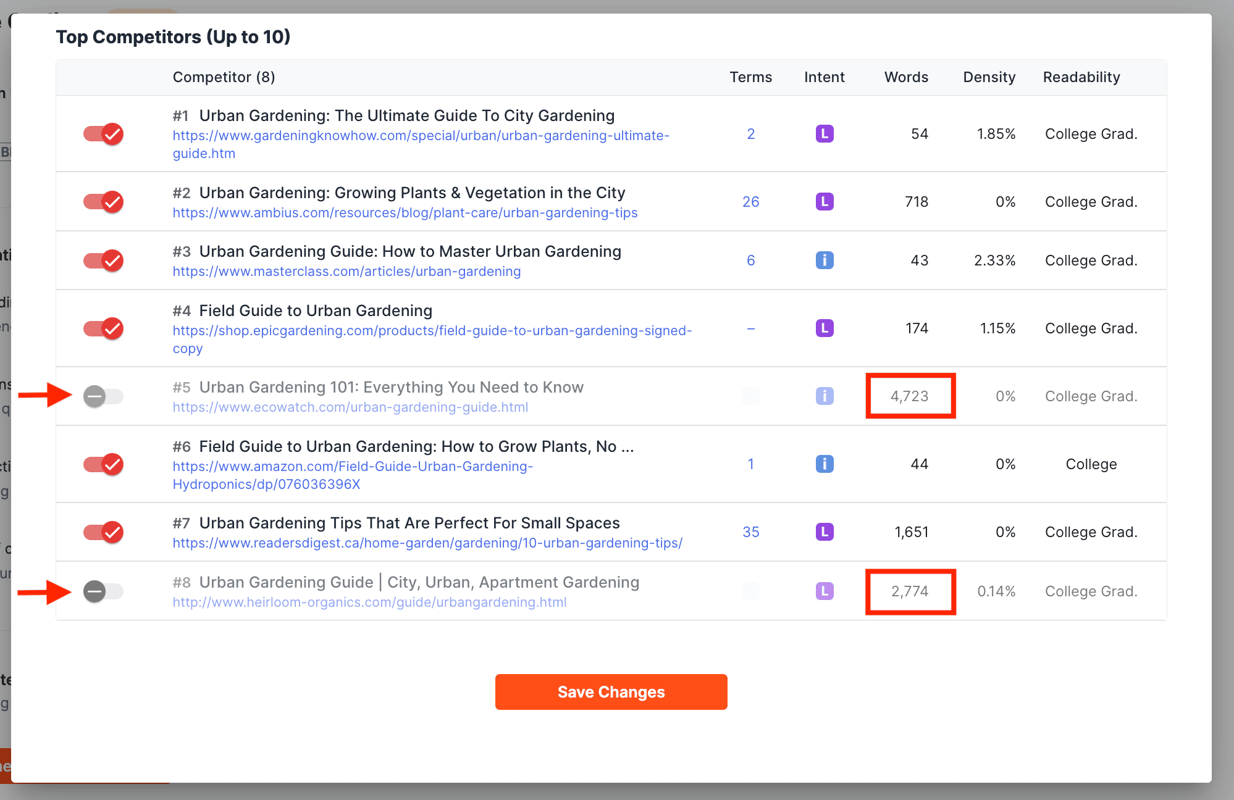Click word count 2,774 for competitor #8
1234x800 pixels.
click(910, 591)
